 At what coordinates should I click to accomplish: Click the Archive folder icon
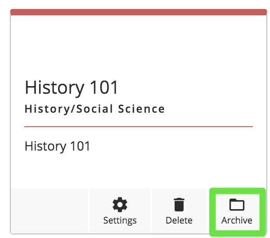coord(237,205)
